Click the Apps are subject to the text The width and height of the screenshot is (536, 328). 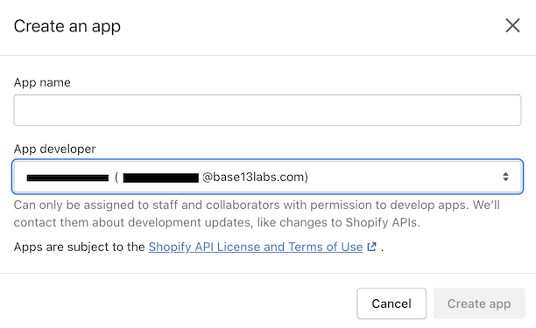[x=80, y=247]
